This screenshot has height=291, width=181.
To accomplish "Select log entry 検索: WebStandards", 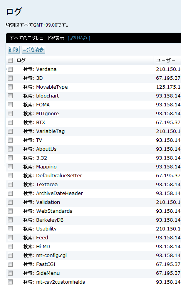I will (x=48, y=211).
